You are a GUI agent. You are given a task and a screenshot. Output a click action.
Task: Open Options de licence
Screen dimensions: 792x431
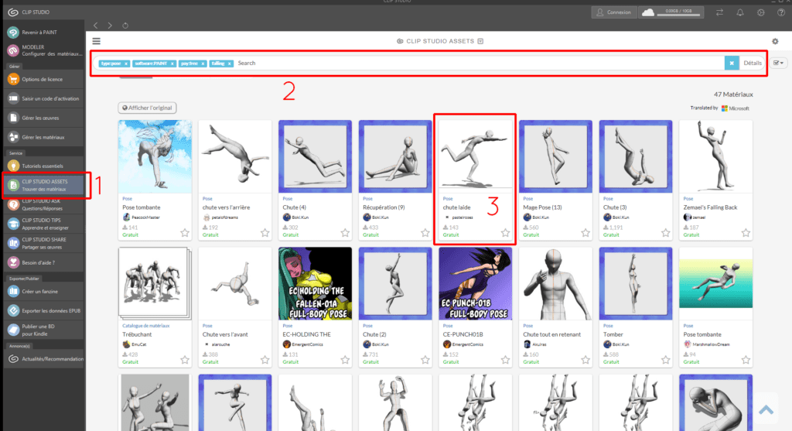point(43,80)
